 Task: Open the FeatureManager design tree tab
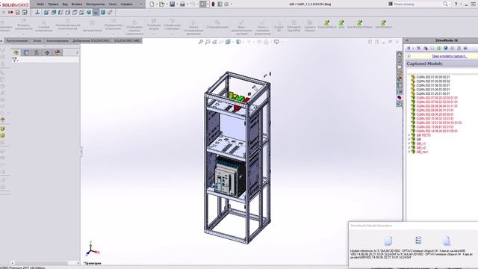pyautogui.click(x=16, y=53)
